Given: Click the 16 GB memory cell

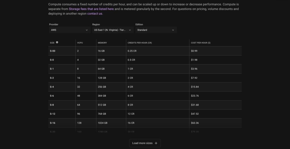Looking at the screenshot, I should [x=111, y=51].
